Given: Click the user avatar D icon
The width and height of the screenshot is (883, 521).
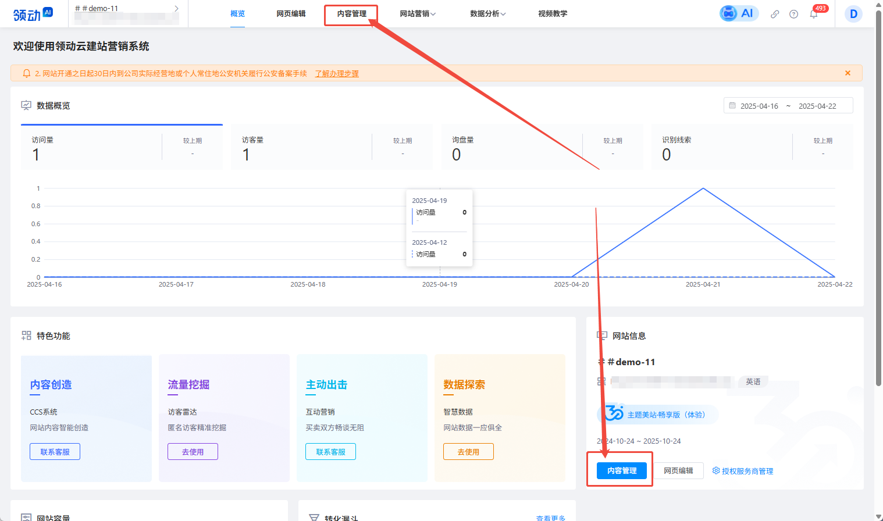Looking at the screenshot, I should (853, 14).
